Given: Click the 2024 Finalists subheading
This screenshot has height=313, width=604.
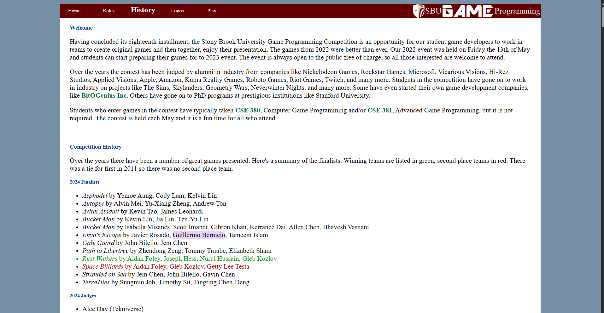Looking at the screenshot, I should coord(85,182).
